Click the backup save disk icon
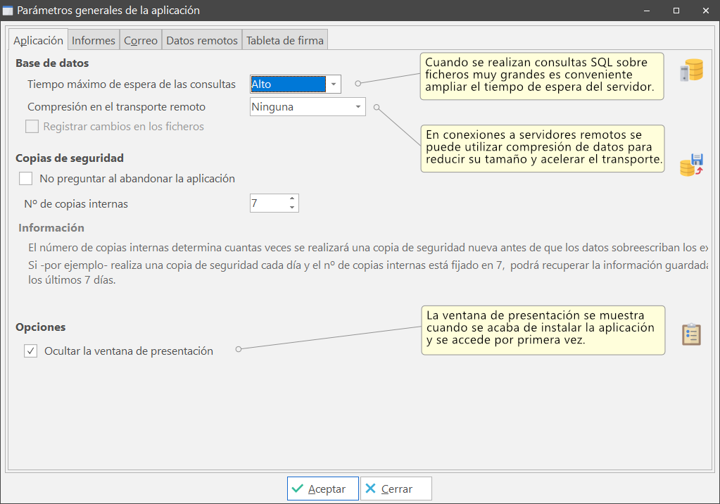 coord(690,165)
